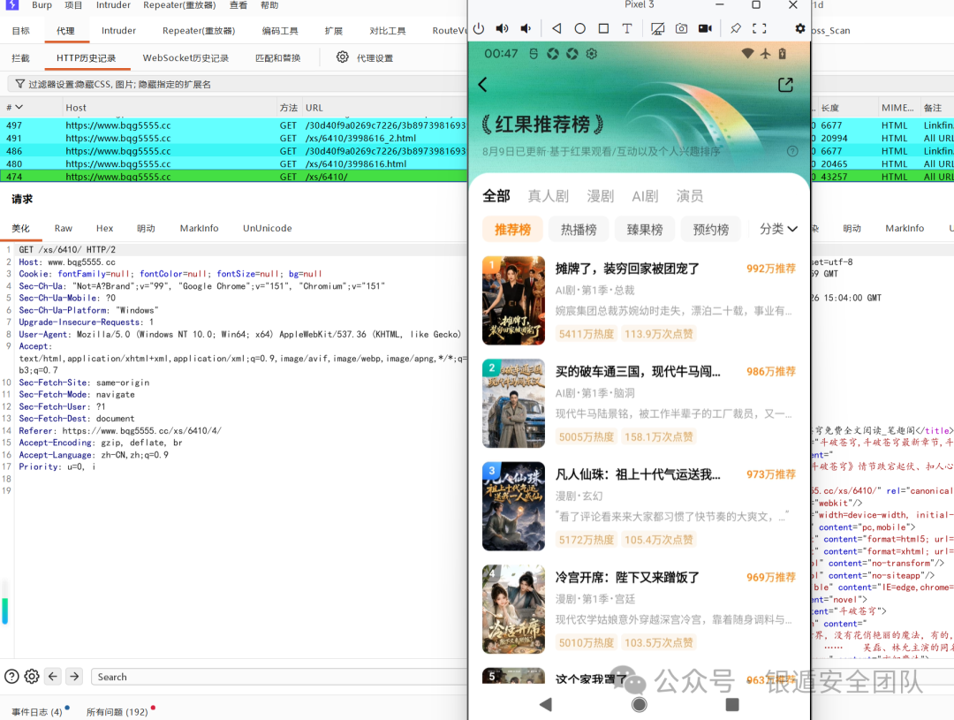Viewport: 954px width, 720px height.
Task: Open the 拦截 sub-tab
Action: [x=20, y=57]
